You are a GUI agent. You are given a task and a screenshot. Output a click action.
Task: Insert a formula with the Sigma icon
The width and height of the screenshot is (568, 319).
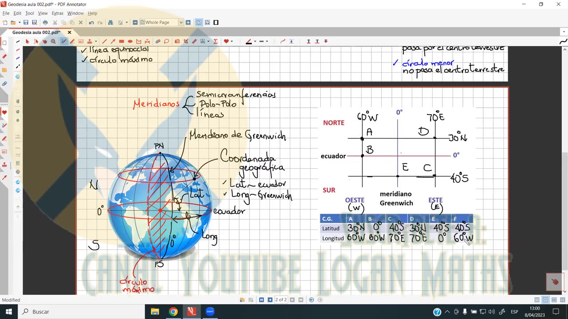(x=216, y=41)
